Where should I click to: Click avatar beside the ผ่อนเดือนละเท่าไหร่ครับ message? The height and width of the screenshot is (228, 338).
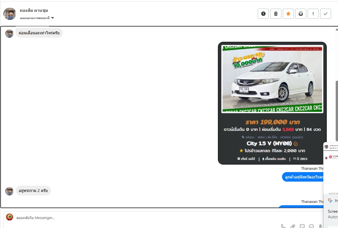(x=9, y=34)
